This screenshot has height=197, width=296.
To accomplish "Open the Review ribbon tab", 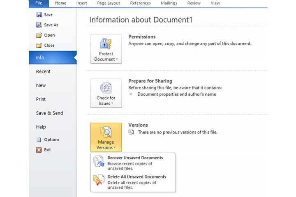I will (x=194, y=3).
